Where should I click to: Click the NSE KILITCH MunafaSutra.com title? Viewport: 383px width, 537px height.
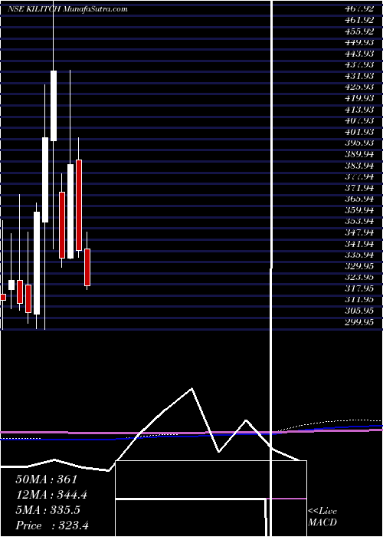67,9
